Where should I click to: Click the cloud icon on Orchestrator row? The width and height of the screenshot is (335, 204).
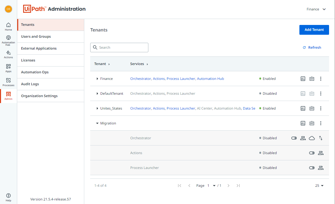tap(312, 138)
